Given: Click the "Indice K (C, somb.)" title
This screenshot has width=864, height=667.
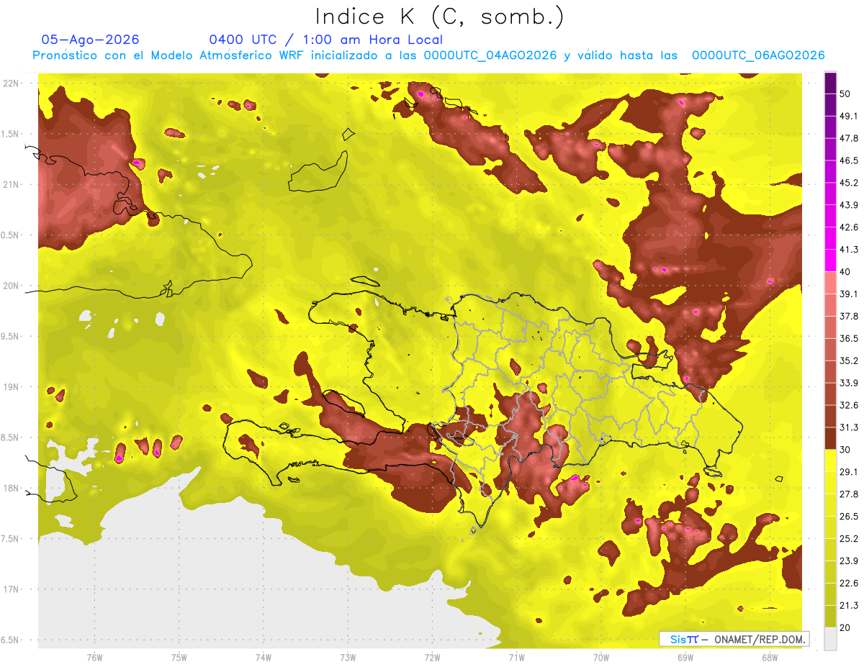Looking at the screenshot, I should [x=439, y=17].
